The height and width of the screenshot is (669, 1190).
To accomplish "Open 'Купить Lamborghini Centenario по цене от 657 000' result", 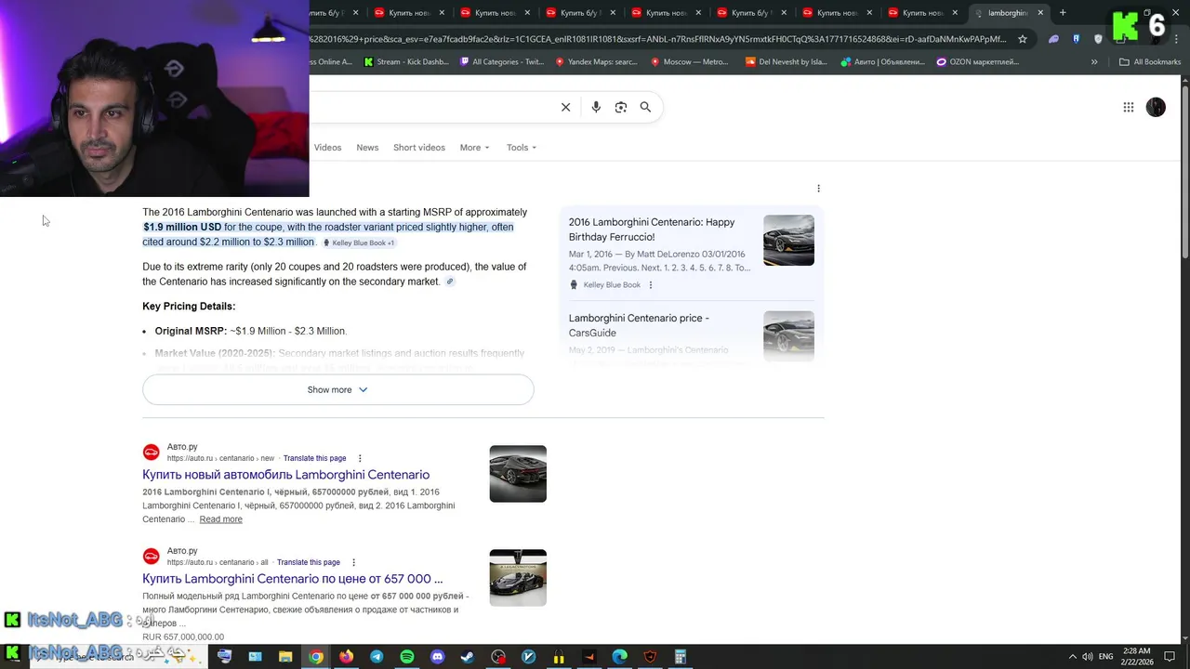I will coord(292,579).
